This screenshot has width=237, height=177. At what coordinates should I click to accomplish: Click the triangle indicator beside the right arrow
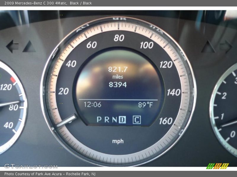pyautogui.click(x=208, y=47)
